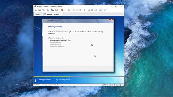Close the VMware Workstation window
The height and width of the screenshot is (97, 173).
[x=121, y=6]
